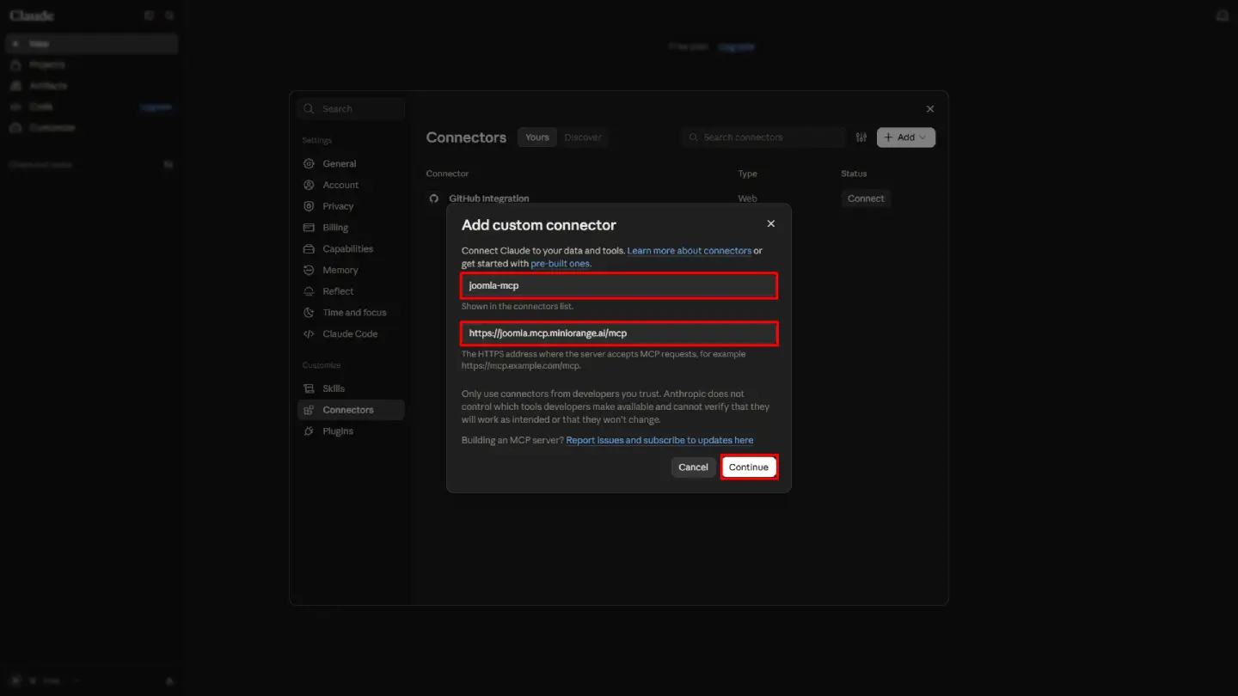Open Skills under Customize
1238x696 pixels.
point(351,388)
